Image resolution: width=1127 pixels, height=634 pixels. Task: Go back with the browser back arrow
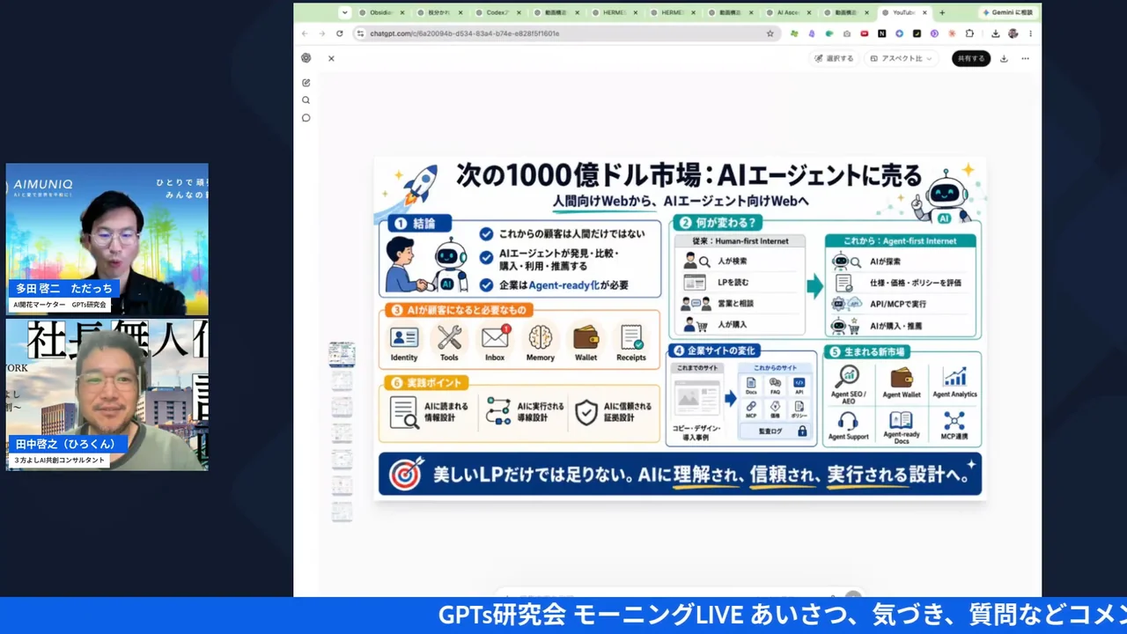coord(305,33)
